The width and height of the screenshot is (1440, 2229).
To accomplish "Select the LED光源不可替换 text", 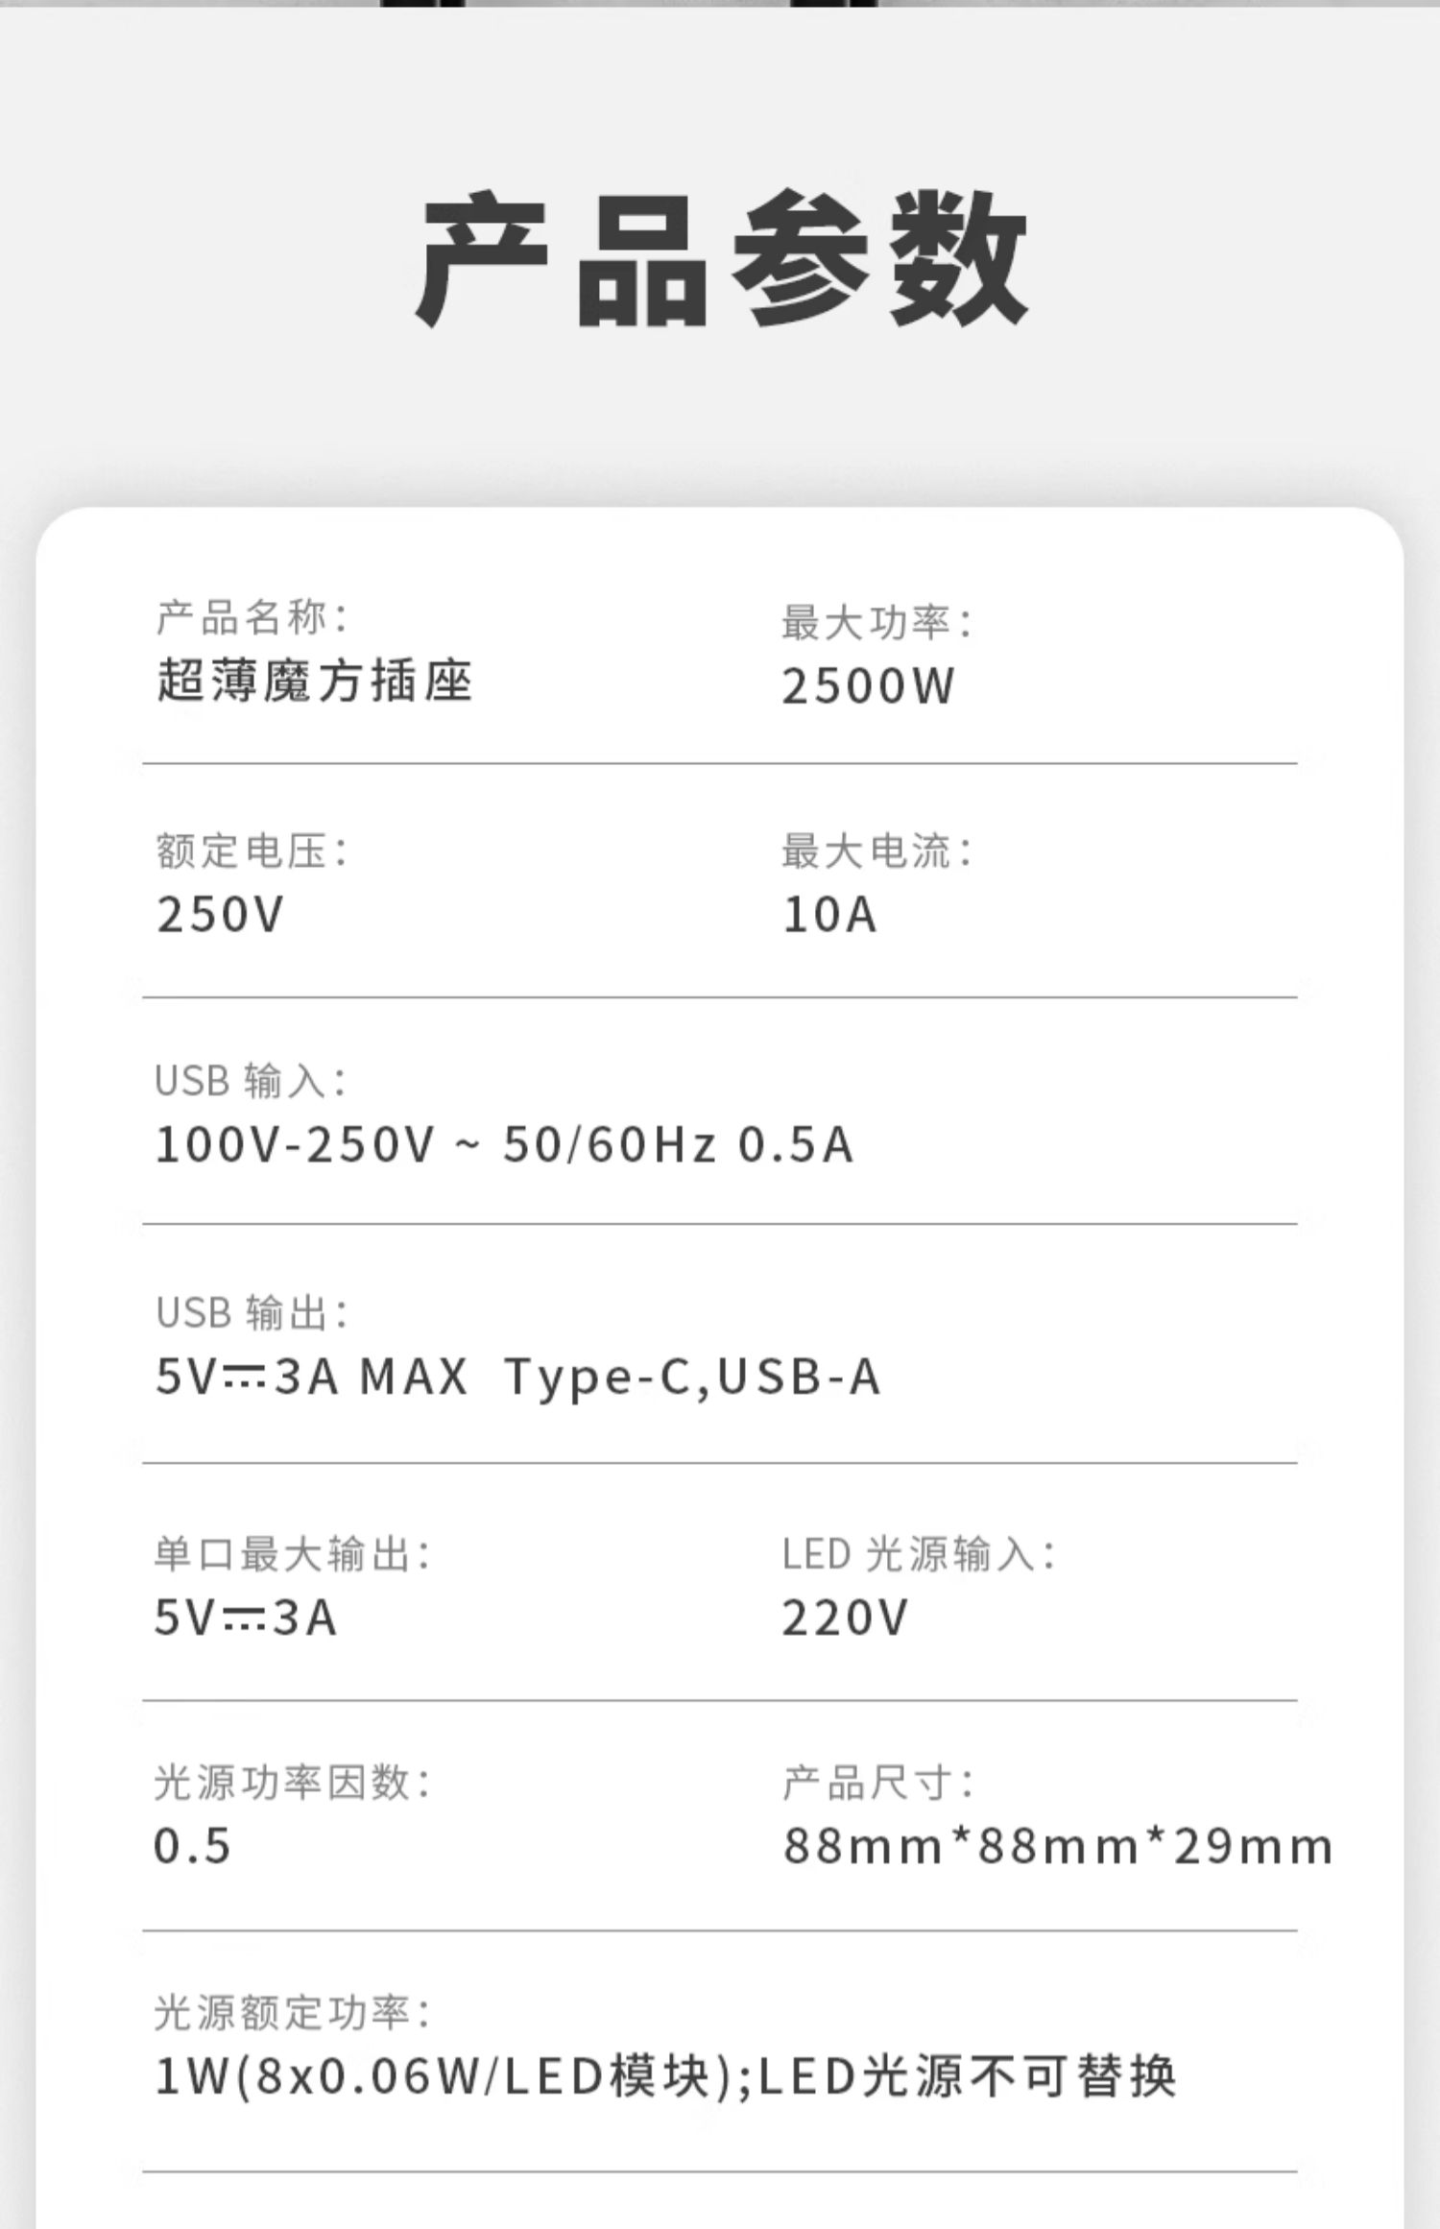I will (x=968, y=2076).
